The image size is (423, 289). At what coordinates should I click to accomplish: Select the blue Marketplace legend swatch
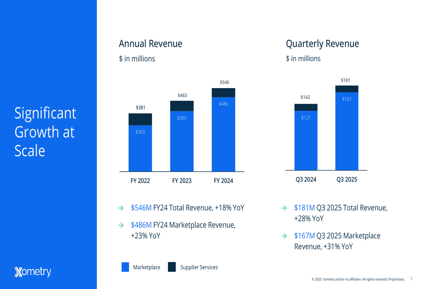125,267
